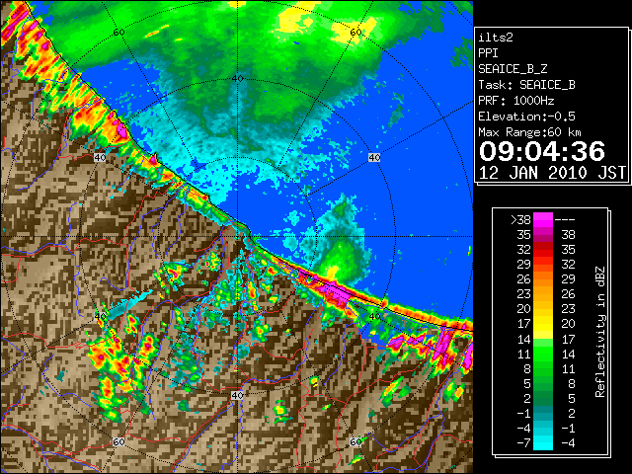
Task: Select the "PPI" scan type label
Action: [x=488, y=53]
